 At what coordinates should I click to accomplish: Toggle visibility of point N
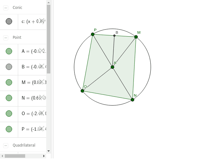tap(9, 98)
